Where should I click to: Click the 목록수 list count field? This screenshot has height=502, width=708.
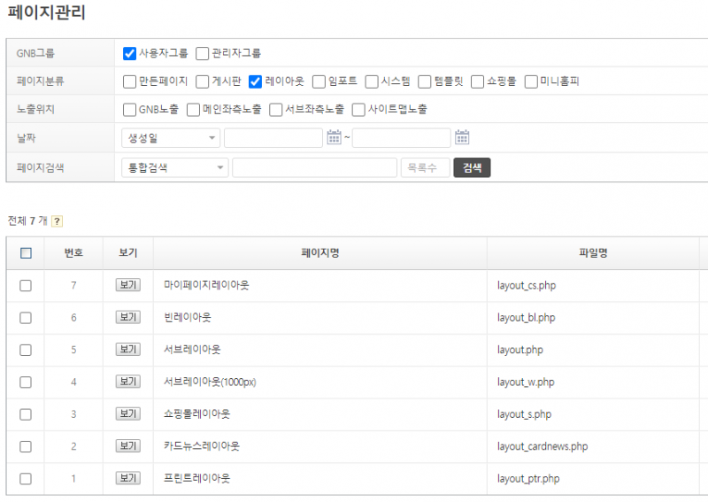tap(425, 167)
